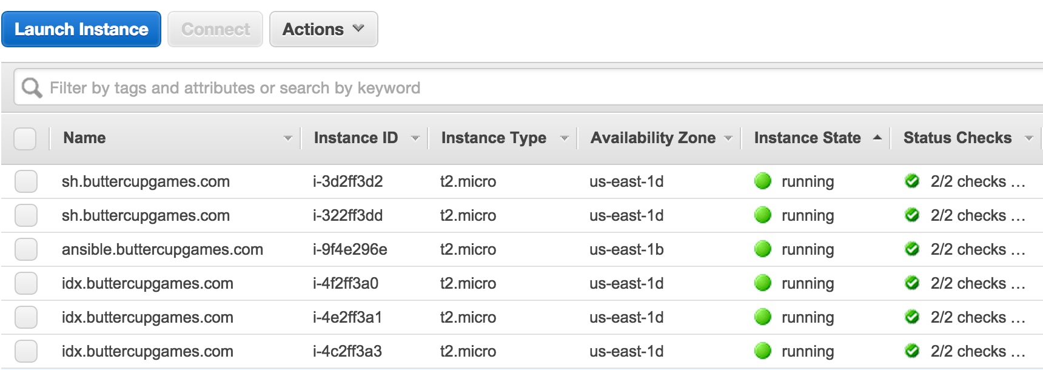Click the Status Checks column header
1043x370 pixels.
pos(957,138)
